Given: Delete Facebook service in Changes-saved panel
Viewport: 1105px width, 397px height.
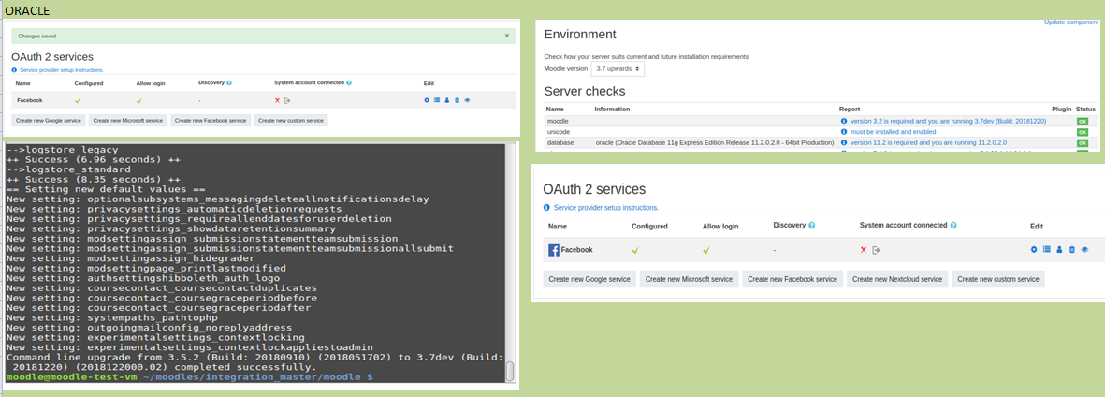Looking at the screenshot, I should pyautogui.click(x=457, y=100).
